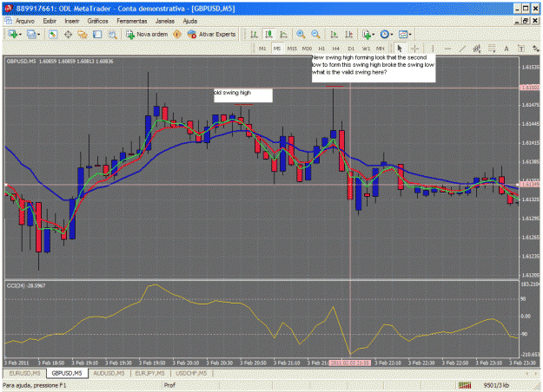Open the Strategy Tester magnifier icon
Screen dimensions: 543x392
112,34
